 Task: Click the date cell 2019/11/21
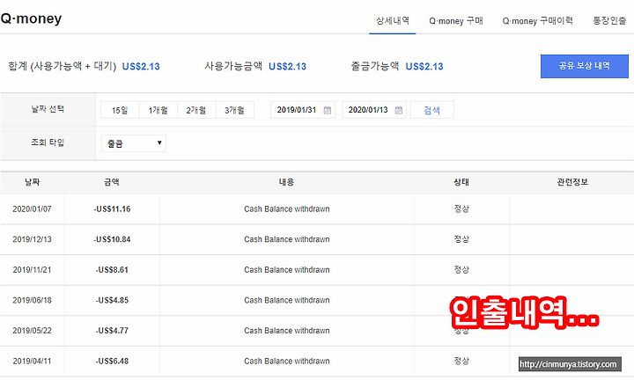(x=32, y=270)
